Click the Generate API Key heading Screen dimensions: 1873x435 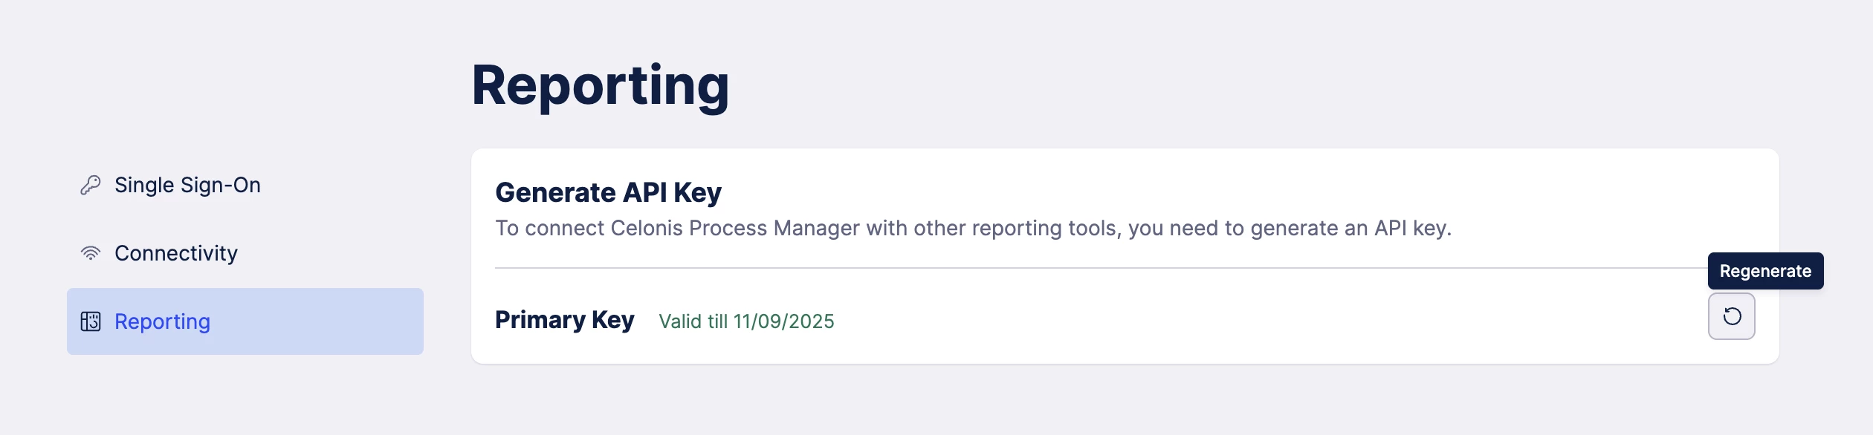(608, 192)
